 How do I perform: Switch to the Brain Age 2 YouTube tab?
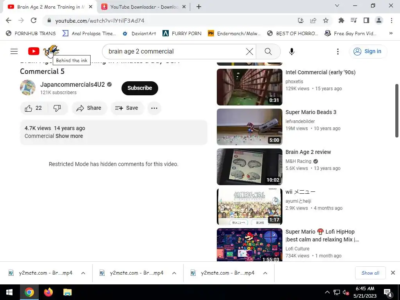50,7
